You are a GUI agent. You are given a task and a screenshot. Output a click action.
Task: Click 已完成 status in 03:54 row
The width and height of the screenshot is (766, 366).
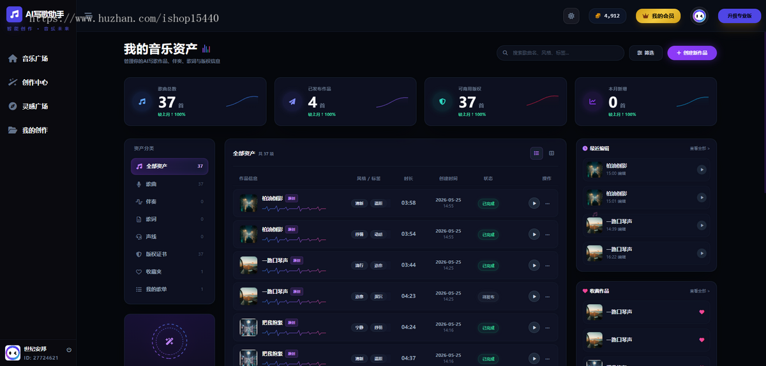[488, 235]
